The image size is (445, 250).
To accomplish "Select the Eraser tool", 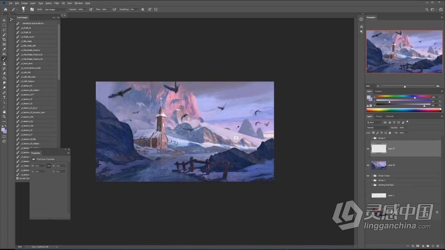I will click(4, 74).
